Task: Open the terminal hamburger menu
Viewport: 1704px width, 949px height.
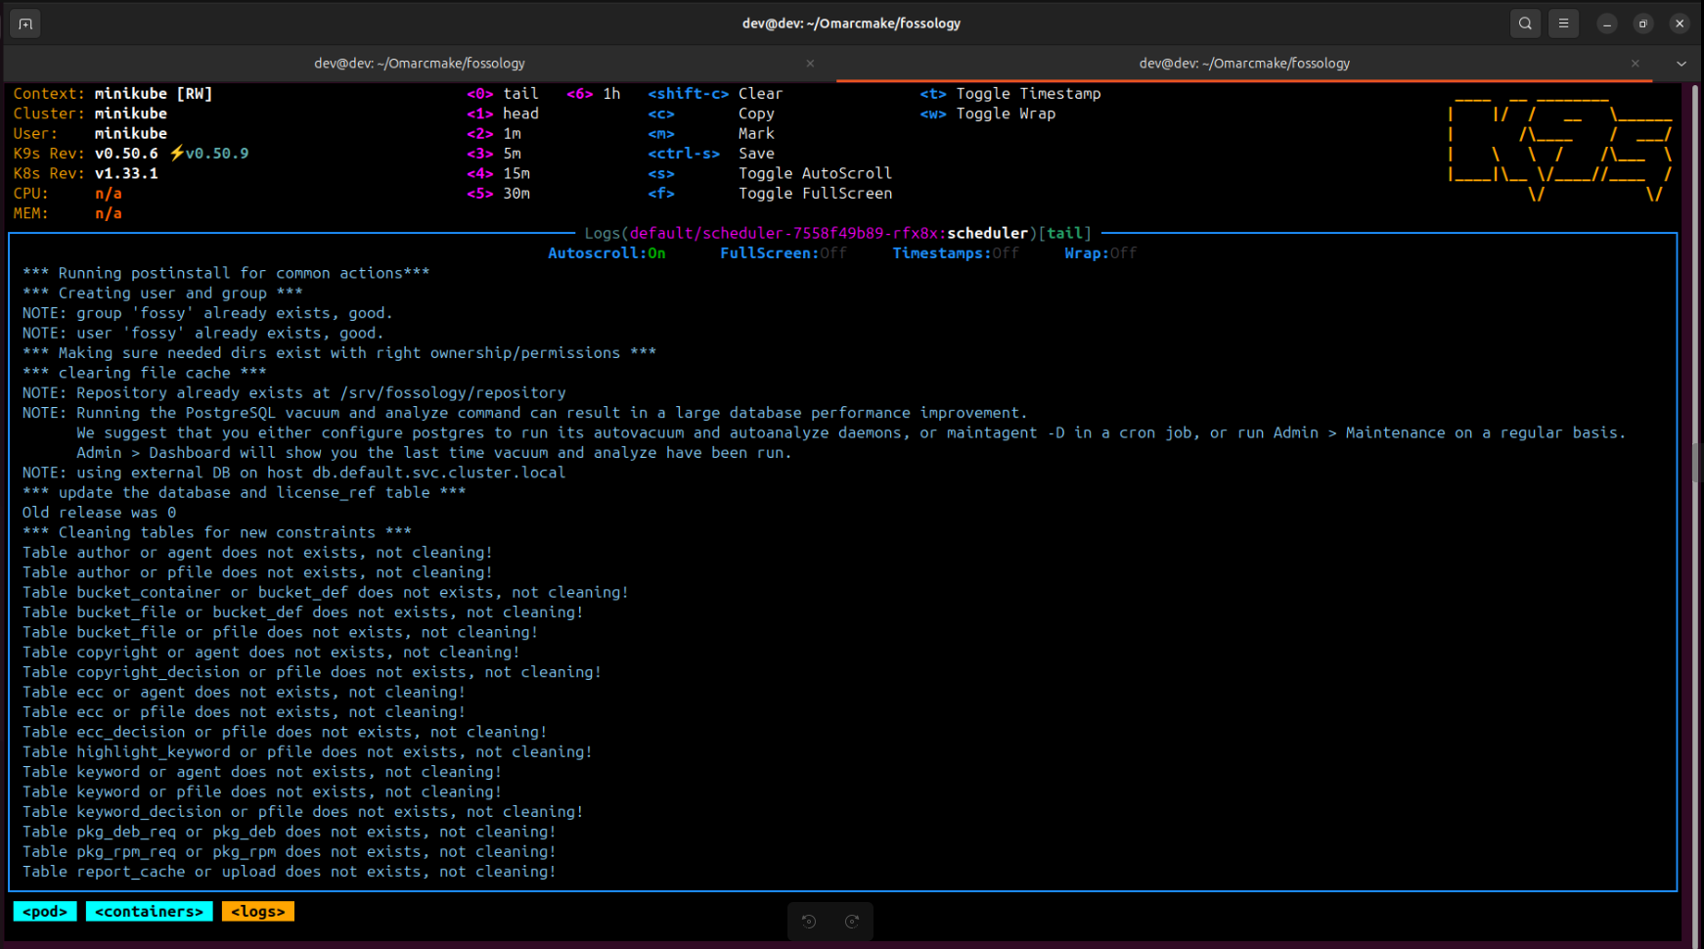Action: 1563,23
